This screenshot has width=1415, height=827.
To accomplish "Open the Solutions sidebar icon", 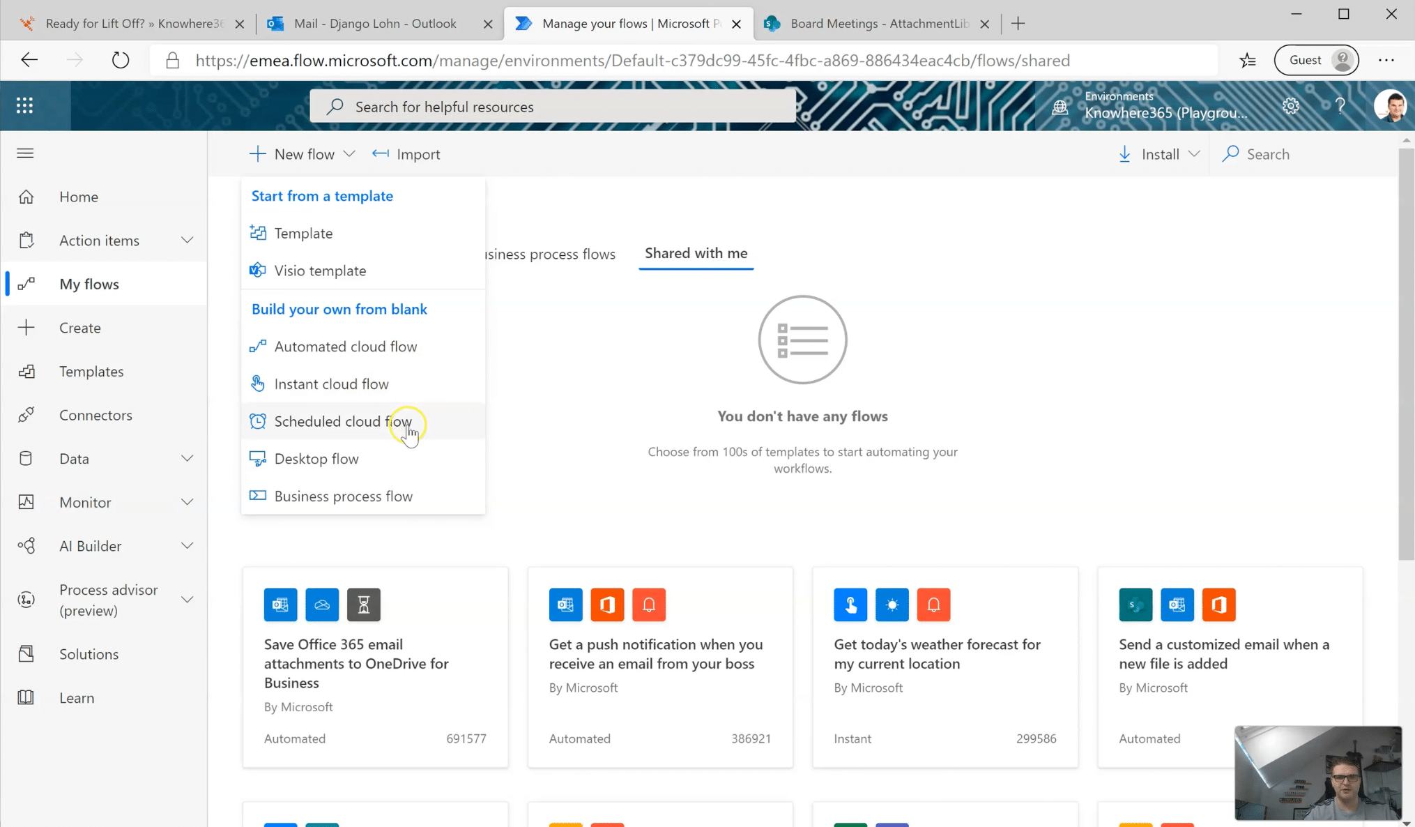I will click(26, 654).
